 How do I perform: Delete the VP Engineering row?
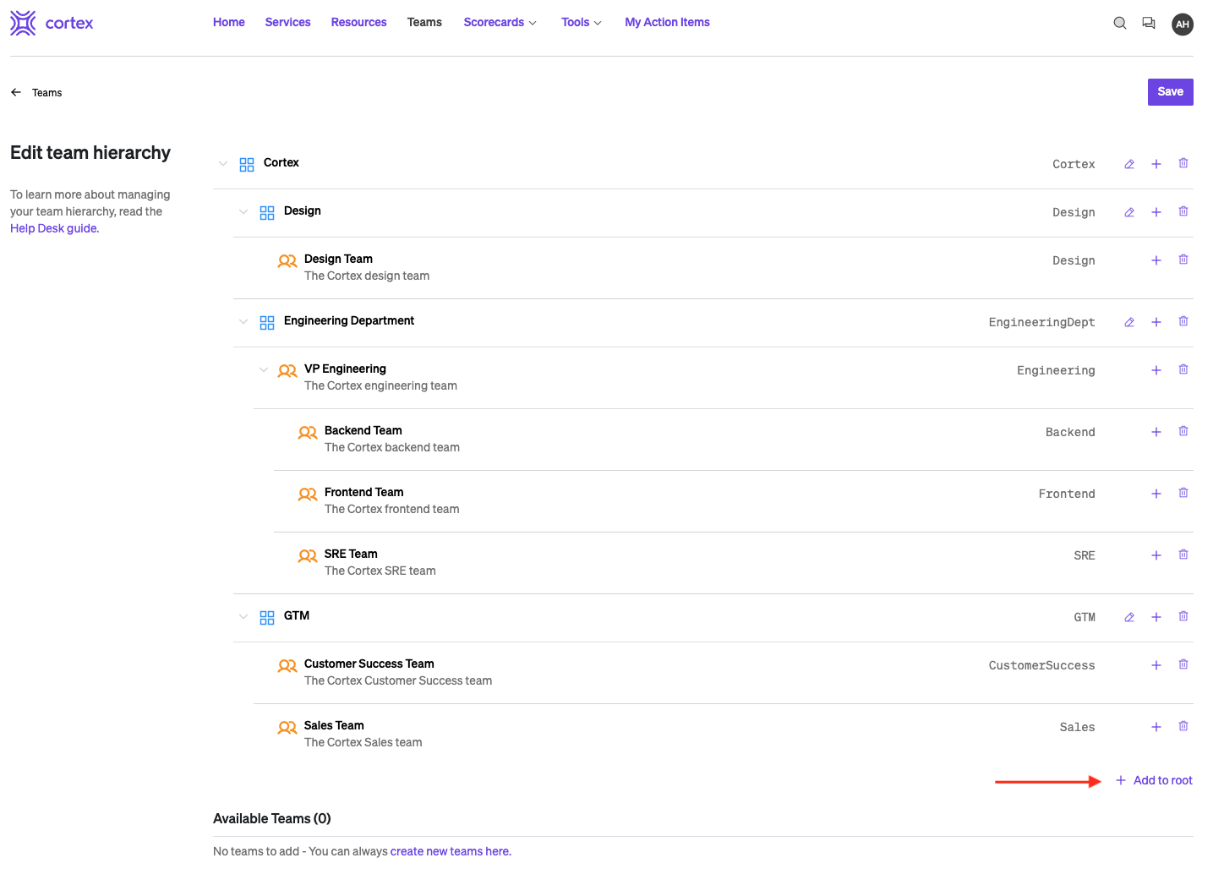point(1183,369)
